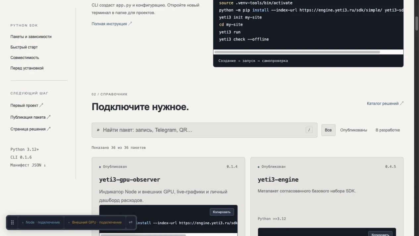Click the CLI 0.1.6 sidebar text
This screenshot has height=236, width=419.
(x=21, y=157)
